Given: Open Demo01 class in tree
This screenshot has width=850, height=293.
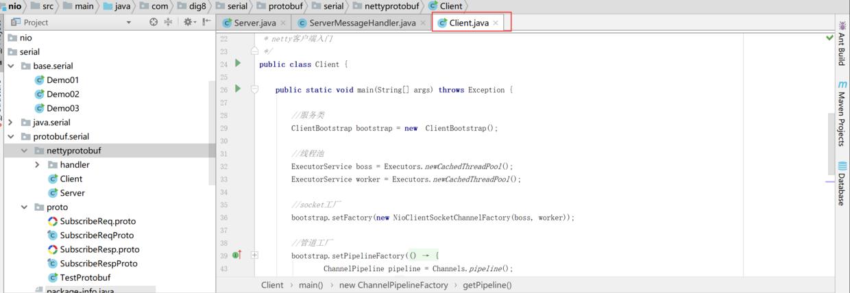Looking at the screenshot, I should (x=62, y=80).
